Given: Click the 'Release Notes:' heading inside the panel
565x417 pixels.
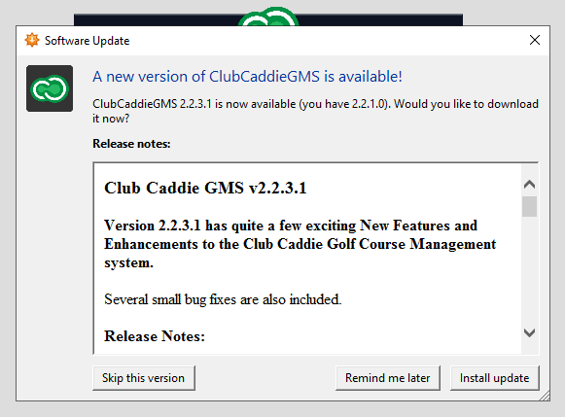Looking at the screenshot, I should coord(155,336).
